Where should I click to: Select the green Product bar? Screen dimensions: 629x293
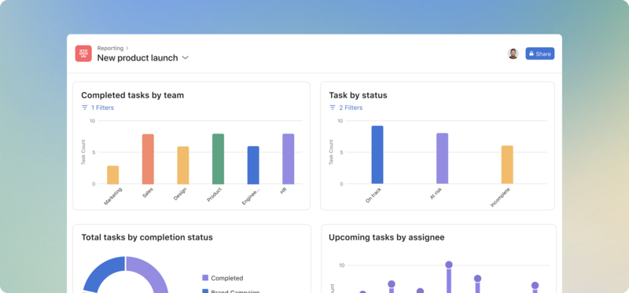coord(219,159)
